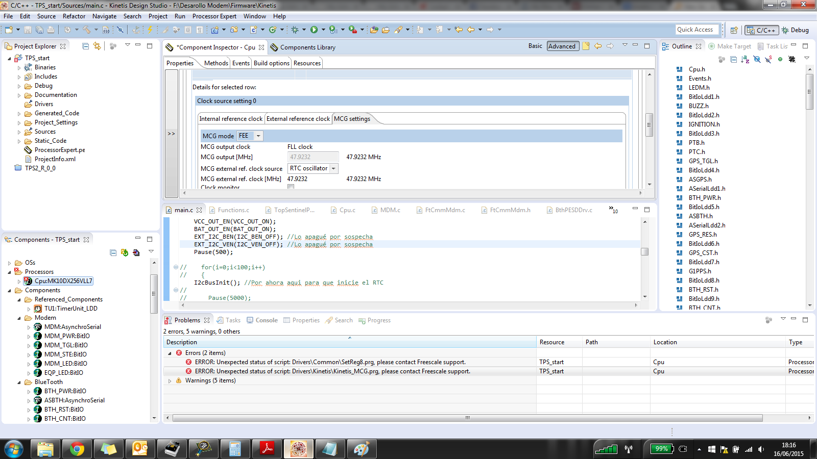Click the MCG output [MHz] value field
Image resolution: width=817 pixels, height=459 pixels.
point(313,157)
